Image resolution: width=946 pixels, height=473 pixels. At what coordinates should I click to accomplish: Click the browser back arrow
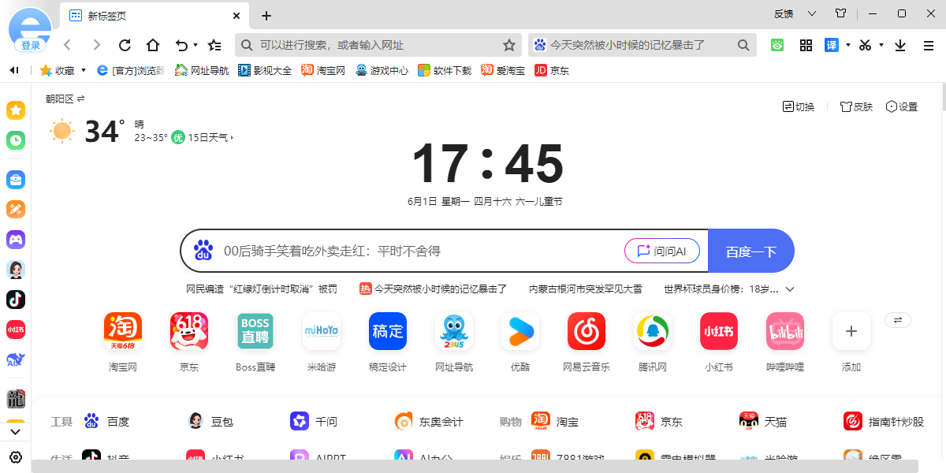pyautogui.click(x=68, y=45)
